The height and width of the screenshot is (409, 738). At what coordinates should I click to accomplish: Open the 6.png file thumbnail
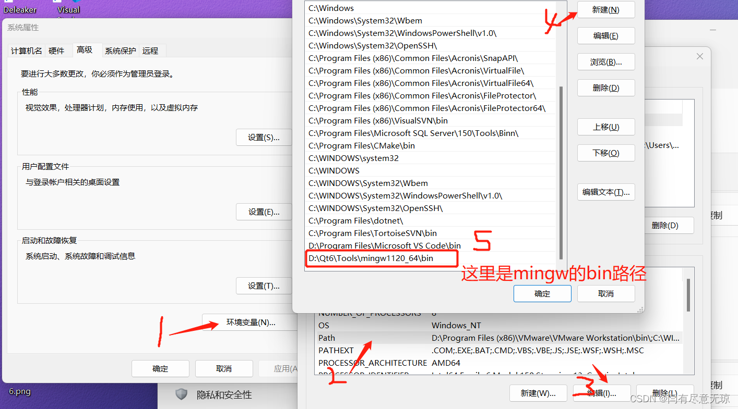[19, 391]
